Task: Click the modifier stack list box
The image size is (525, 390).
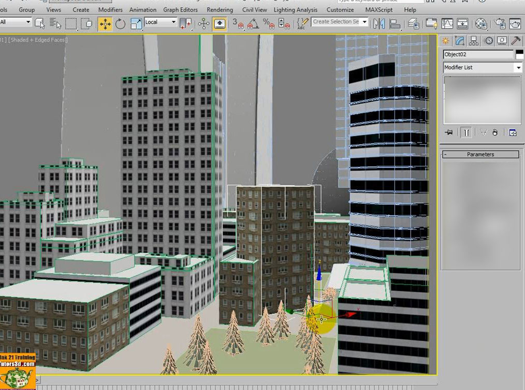Action: point(482,100)
